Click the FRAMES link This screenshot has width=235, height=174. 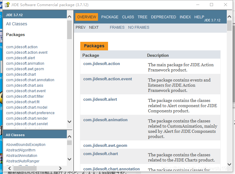click(x=117, y=27)
